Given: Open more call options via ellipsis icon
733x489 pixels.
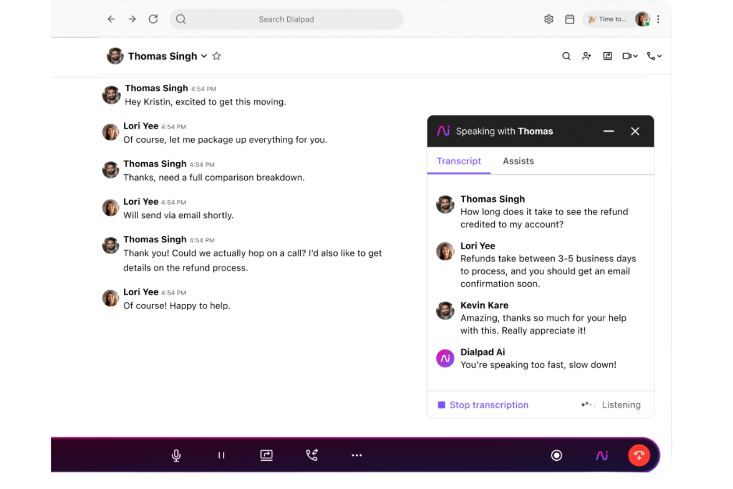Looking at the screenshot, I should pos(357,455).
